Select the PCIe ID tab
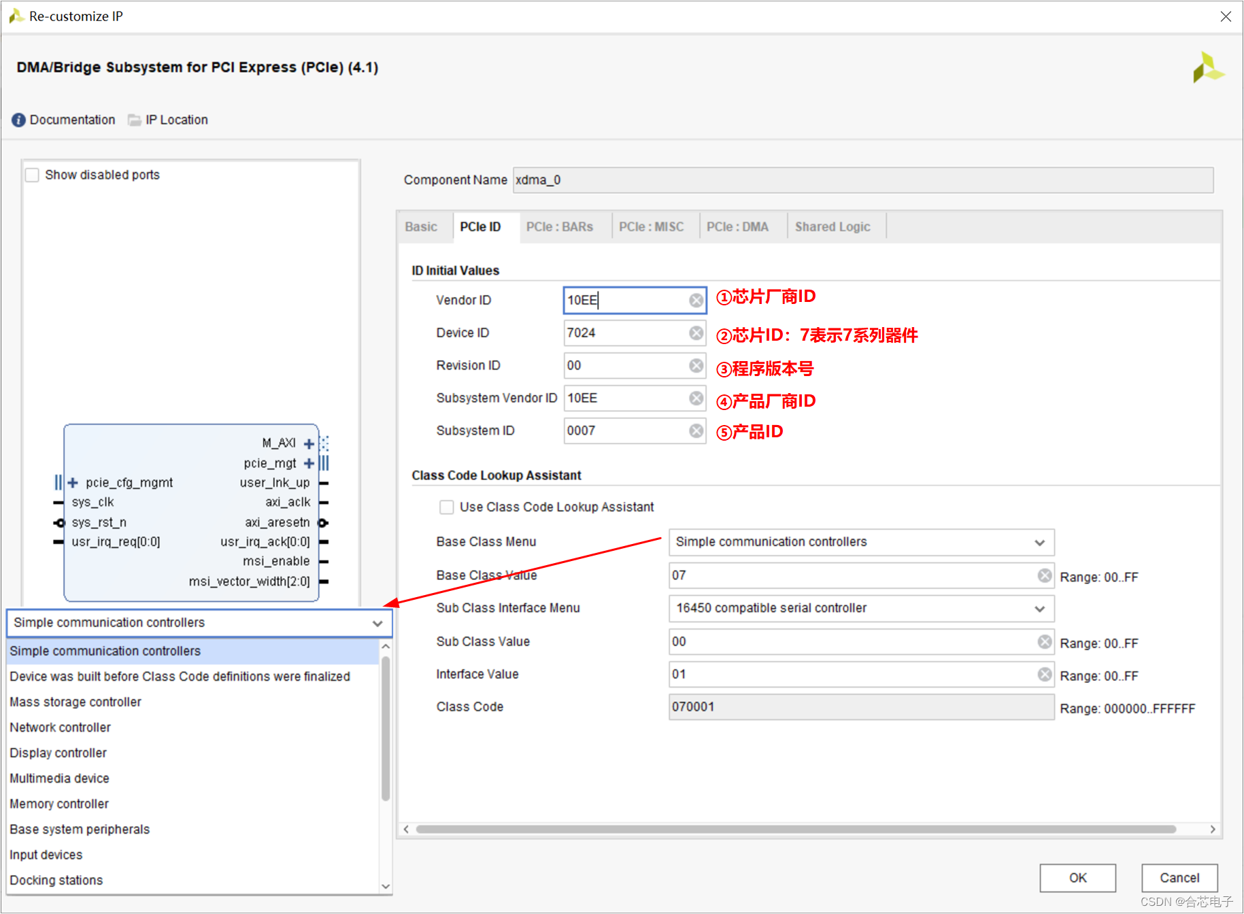1244x914 pixels. point(480,227)
